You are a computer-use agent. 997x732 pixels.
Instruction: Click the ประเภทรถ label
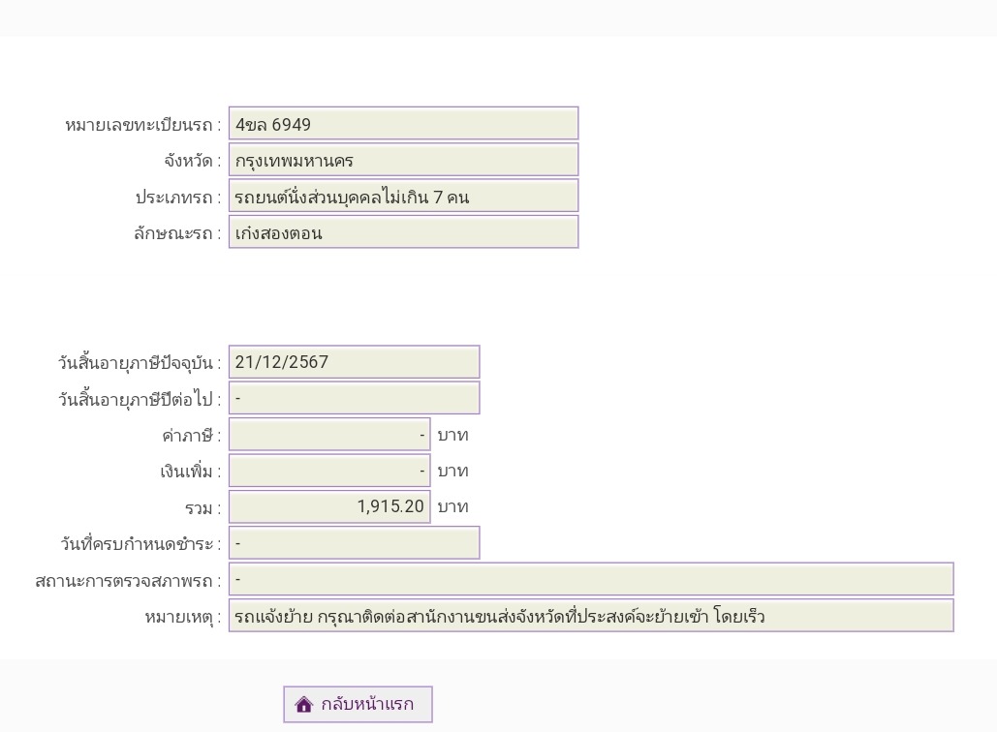point(178,198)
